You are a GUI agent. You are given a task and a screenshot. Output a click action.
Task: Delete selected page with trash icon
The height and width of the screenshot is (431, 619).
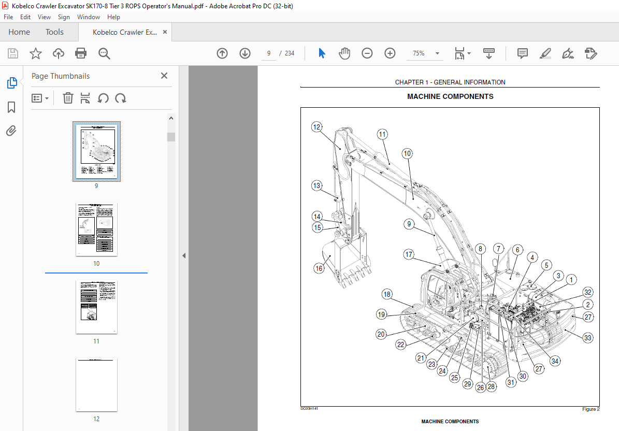tap(68, 98)
